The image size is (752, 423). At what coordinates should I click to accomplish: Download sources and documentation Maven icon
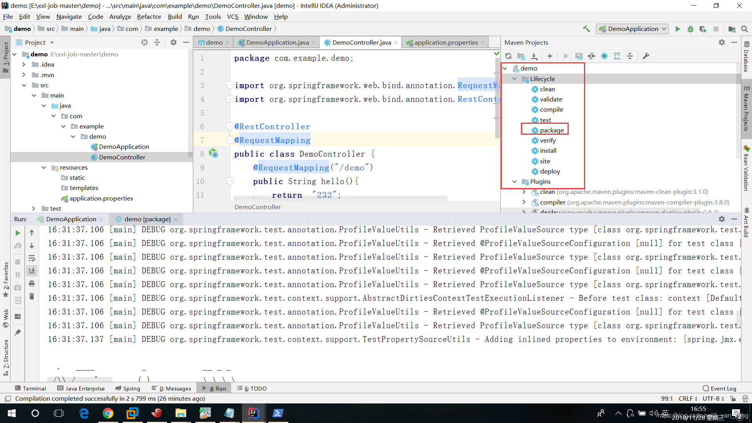point(534,56)
